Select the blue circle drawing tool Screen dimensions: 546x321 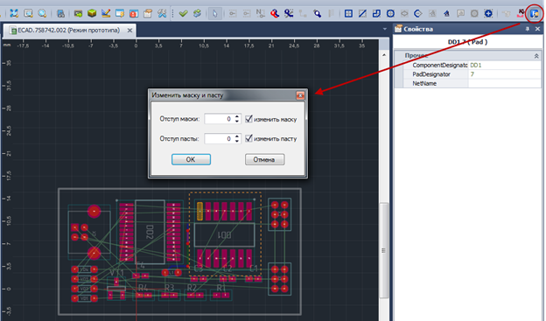pyautogui.click(x=390, y=13)
